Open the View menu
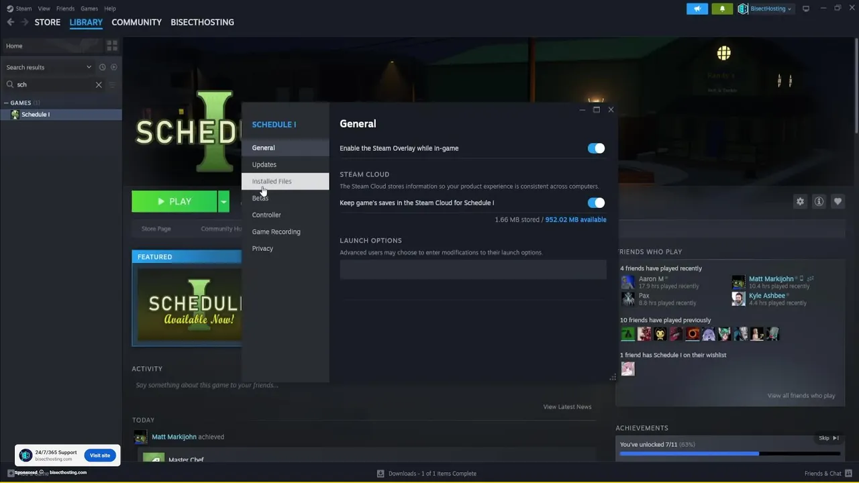The width and height of the screenshot is (859, 483). point(44,9)
